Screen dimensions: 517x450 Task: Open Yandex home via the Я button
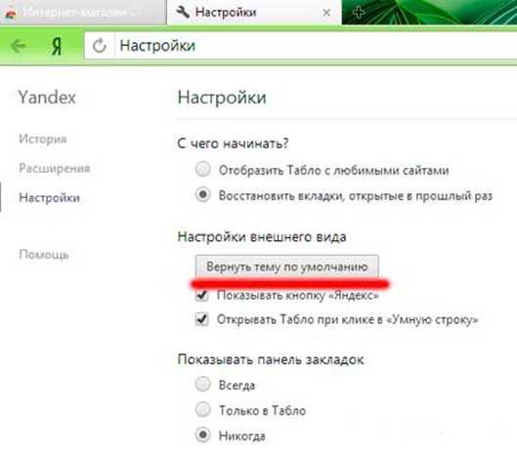(57, 46)
